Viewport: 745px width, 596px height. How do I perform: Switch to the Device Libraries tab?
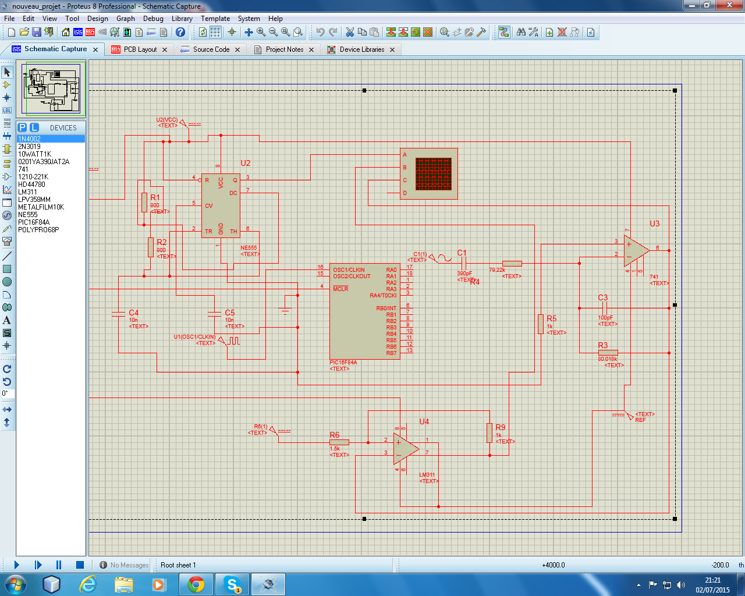coord(362,49)
